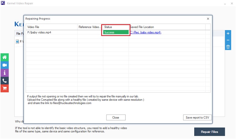Close the Repairing Progress dialog with X
The height and width of the screenshot is (139, 236).
208,19
